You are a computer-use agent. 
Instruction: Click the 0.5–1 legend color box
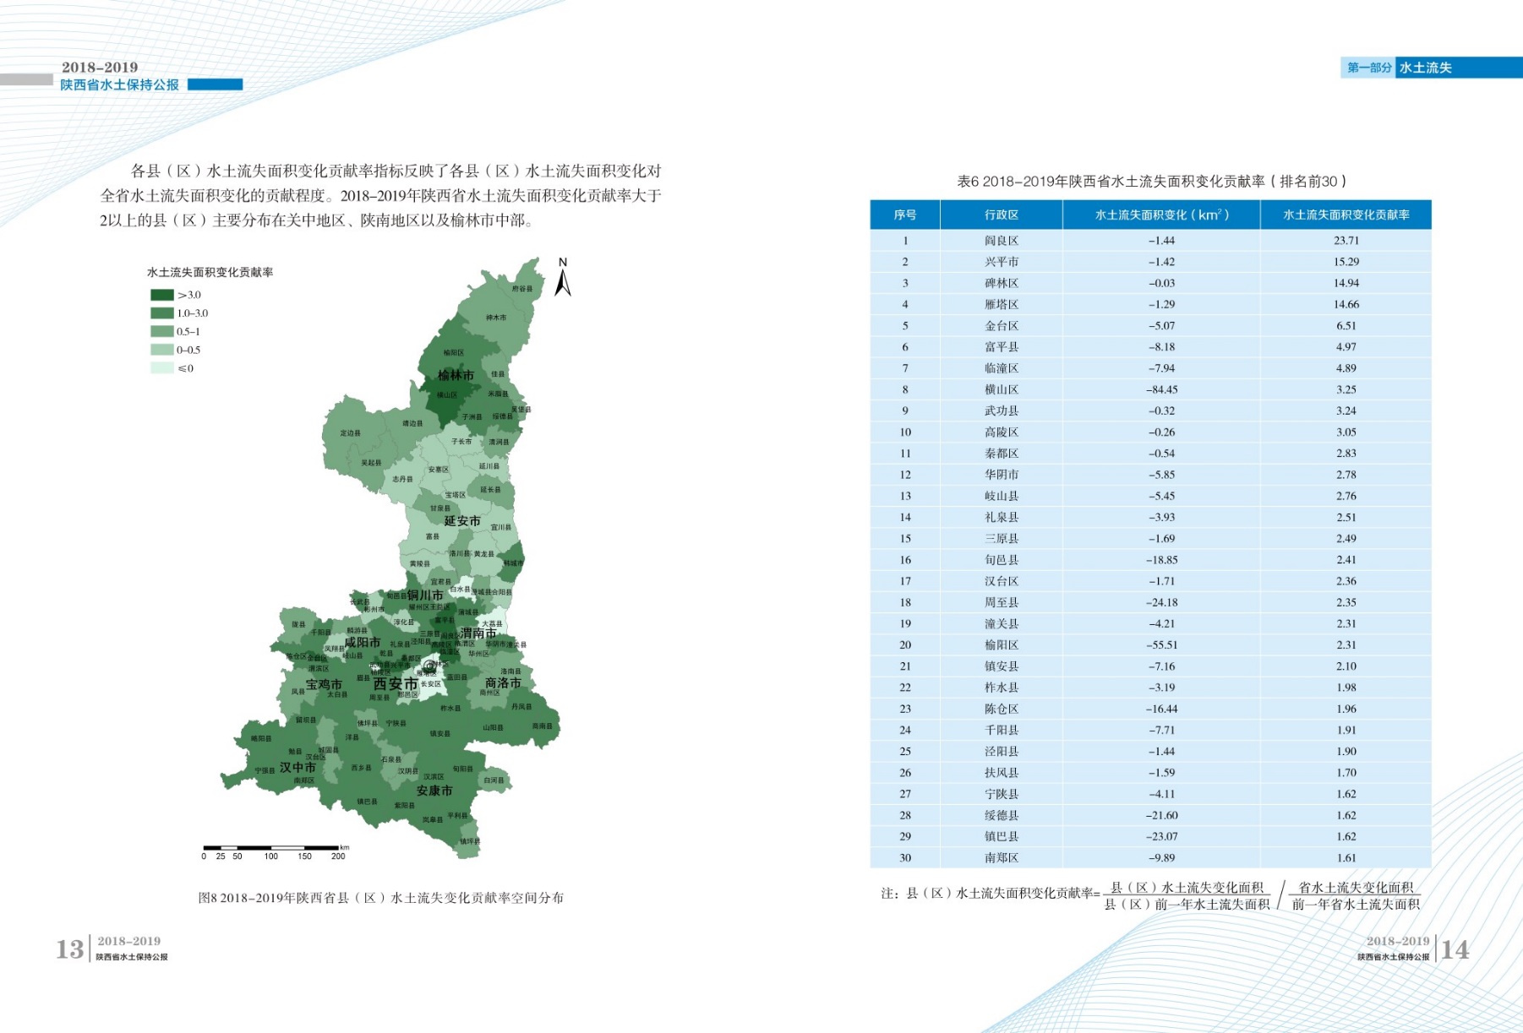(161, 332)
